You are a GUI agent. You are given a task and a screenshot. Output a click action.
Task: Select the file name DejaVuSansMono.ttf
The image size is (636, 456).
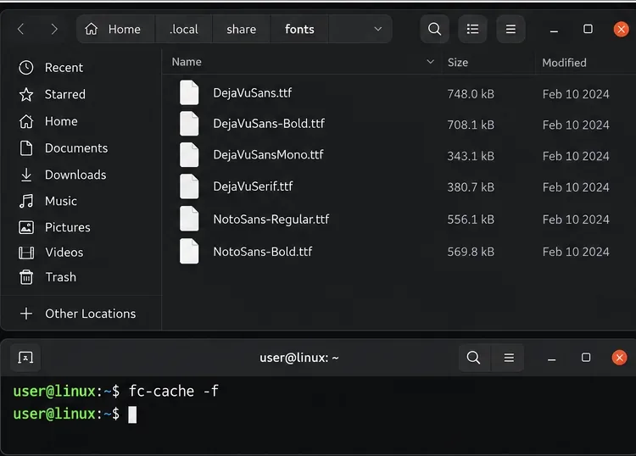click(268, 155)
